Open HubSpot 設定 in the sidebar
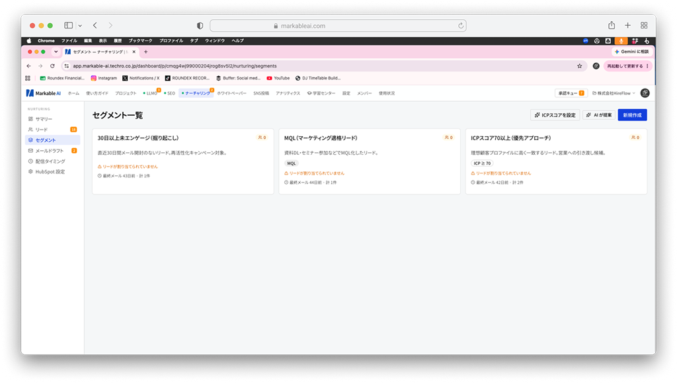 tap(53, 172)
